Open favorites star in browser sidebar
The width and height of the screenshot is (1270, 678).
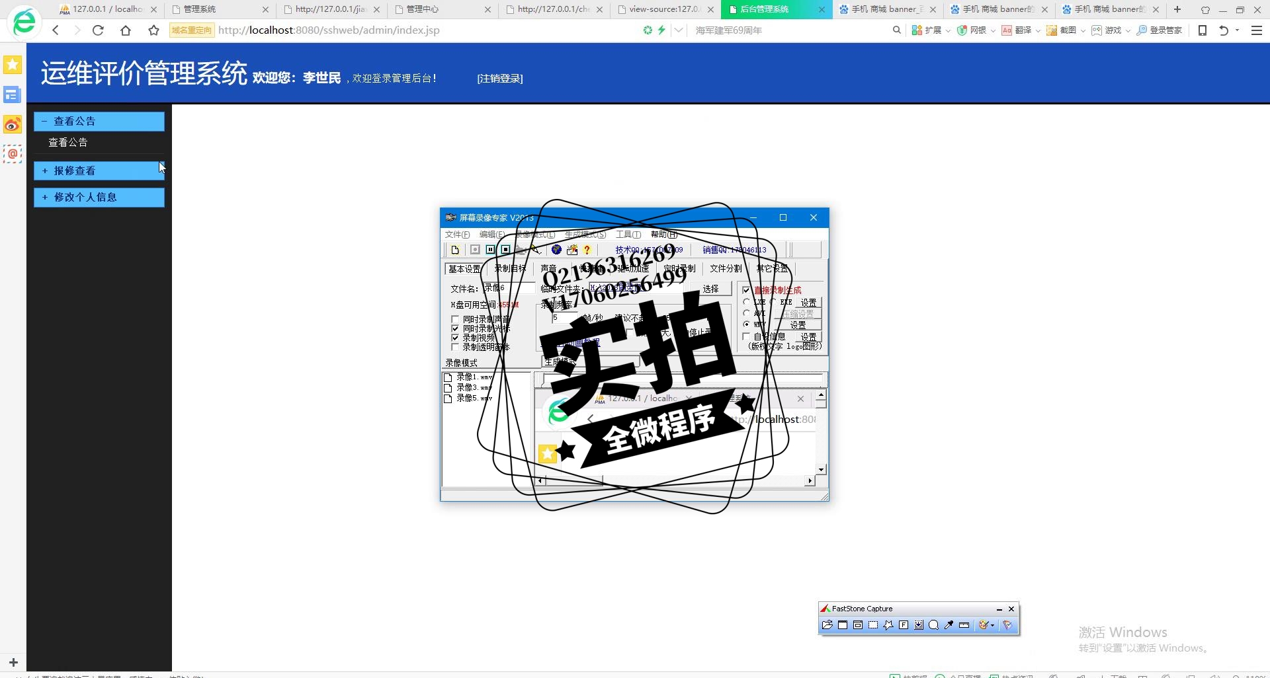pyautogui.click(x=13, y=65)
